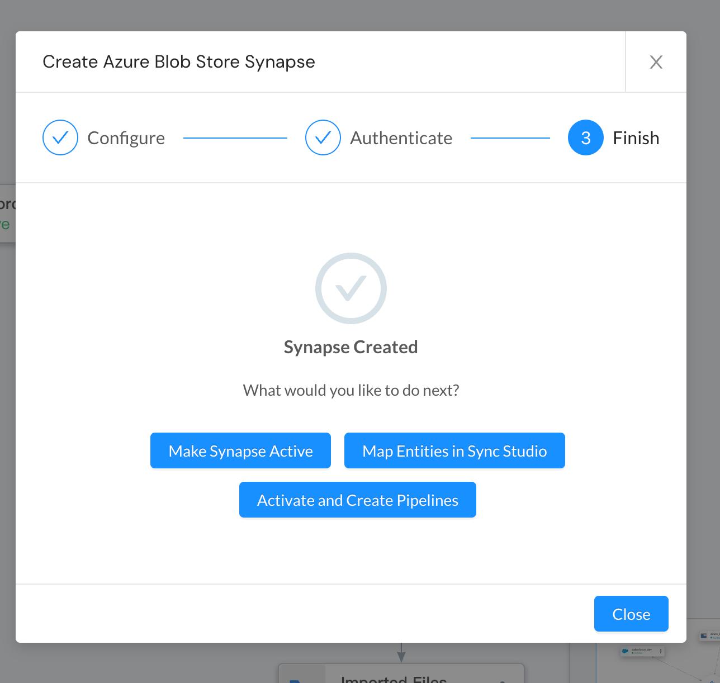Select the Imported Files node behind dialog

(401, 673)
